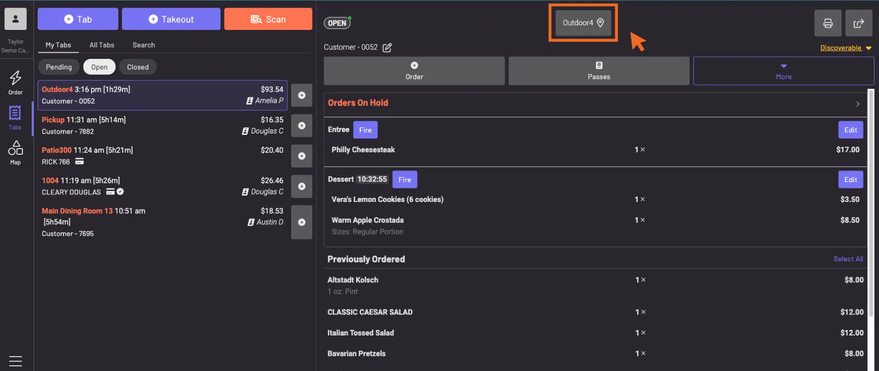Image resolution: width=879 pixels, height=371 pixels.
Task: Switch to All Tabs tab
Action: [x=102, y=45]
